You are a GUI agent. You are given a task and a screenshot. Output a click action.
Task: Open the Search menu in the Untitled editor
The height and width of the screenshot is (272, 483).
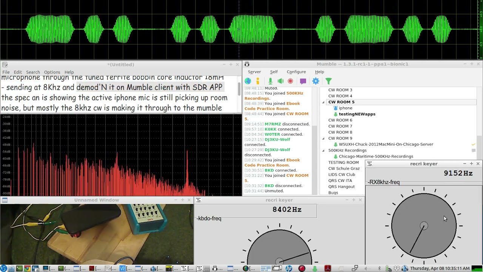pyautogui.click(x=33, y=72)
